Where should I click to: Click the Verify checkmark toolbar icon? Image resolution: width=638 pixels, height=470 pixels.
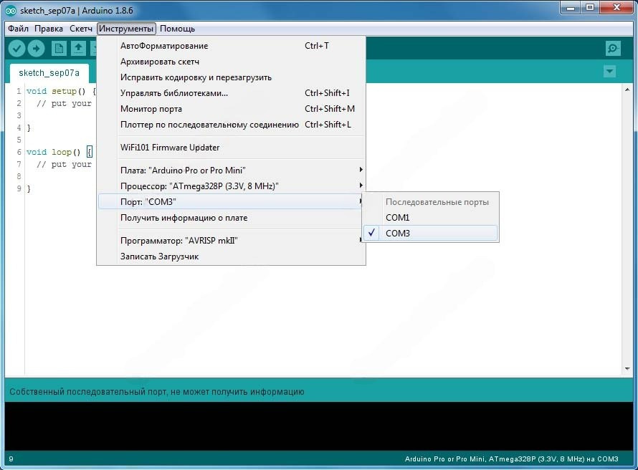16,48
